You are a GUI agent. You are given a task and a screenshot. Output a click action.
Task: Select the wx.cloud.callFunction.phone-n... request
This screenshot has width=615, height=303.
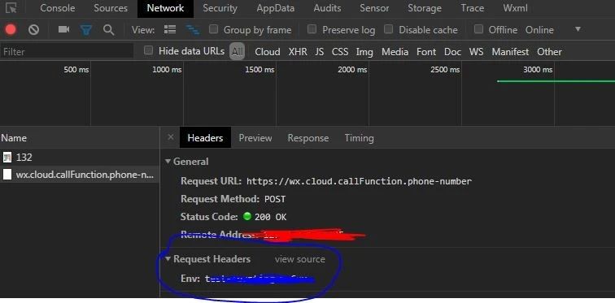click(80, 175)
